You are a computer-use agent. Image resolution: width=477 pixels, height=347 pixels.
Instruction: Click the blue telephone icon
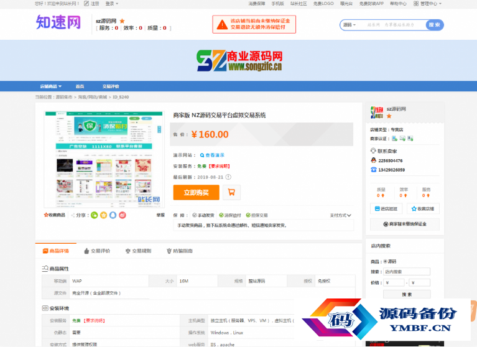374,170
